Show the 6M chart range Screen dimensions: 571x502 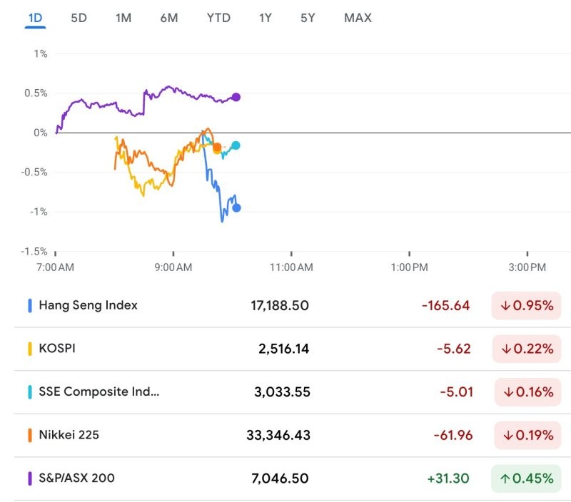tap(169, 18)
